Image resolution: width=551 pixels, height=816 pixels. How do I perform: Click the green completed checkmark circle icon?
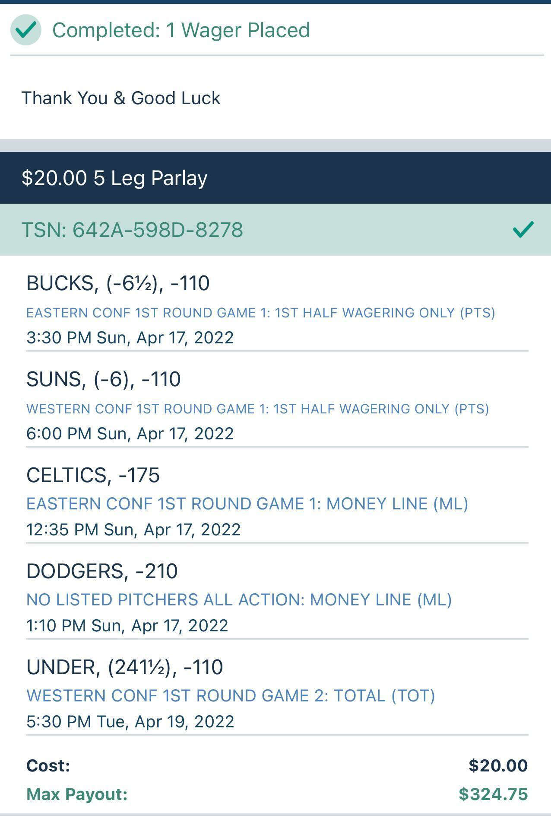coord(26,30)
